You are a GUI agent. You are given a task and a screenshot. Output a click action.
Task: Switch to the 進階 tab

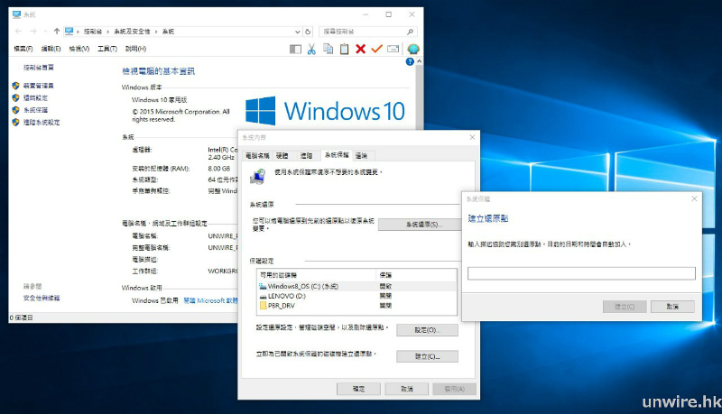click(x=307, y=156)
